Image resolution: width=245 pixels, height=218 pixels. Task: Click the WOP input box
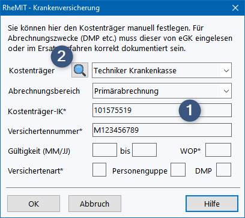(218, 150)
